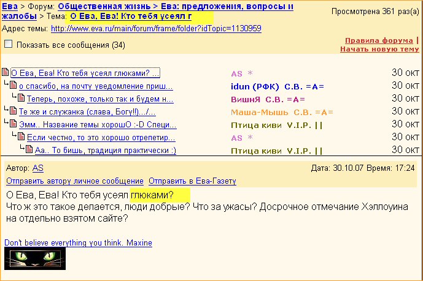Image resolution: width=423 pixels, height=281 pixels.
Task: Click the icon before "Аа.. То бишь" reply
Action: pos(28,151)
